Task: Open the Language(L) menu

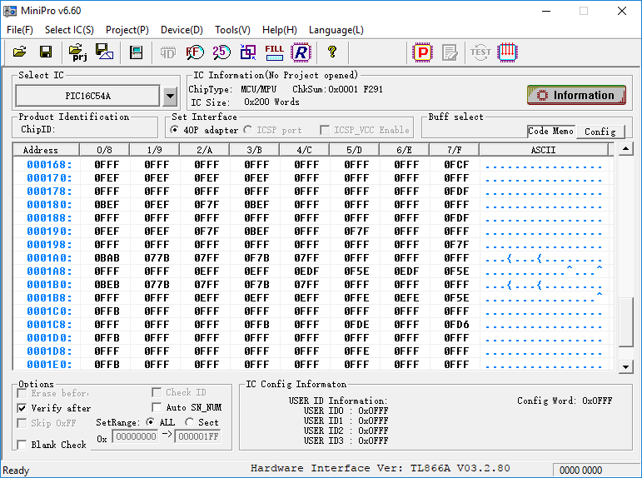Action: point(336,30)
